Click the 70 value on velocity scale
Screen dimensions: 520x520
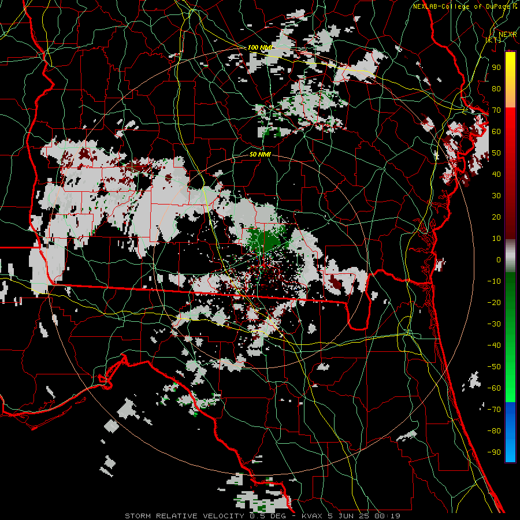496,110
